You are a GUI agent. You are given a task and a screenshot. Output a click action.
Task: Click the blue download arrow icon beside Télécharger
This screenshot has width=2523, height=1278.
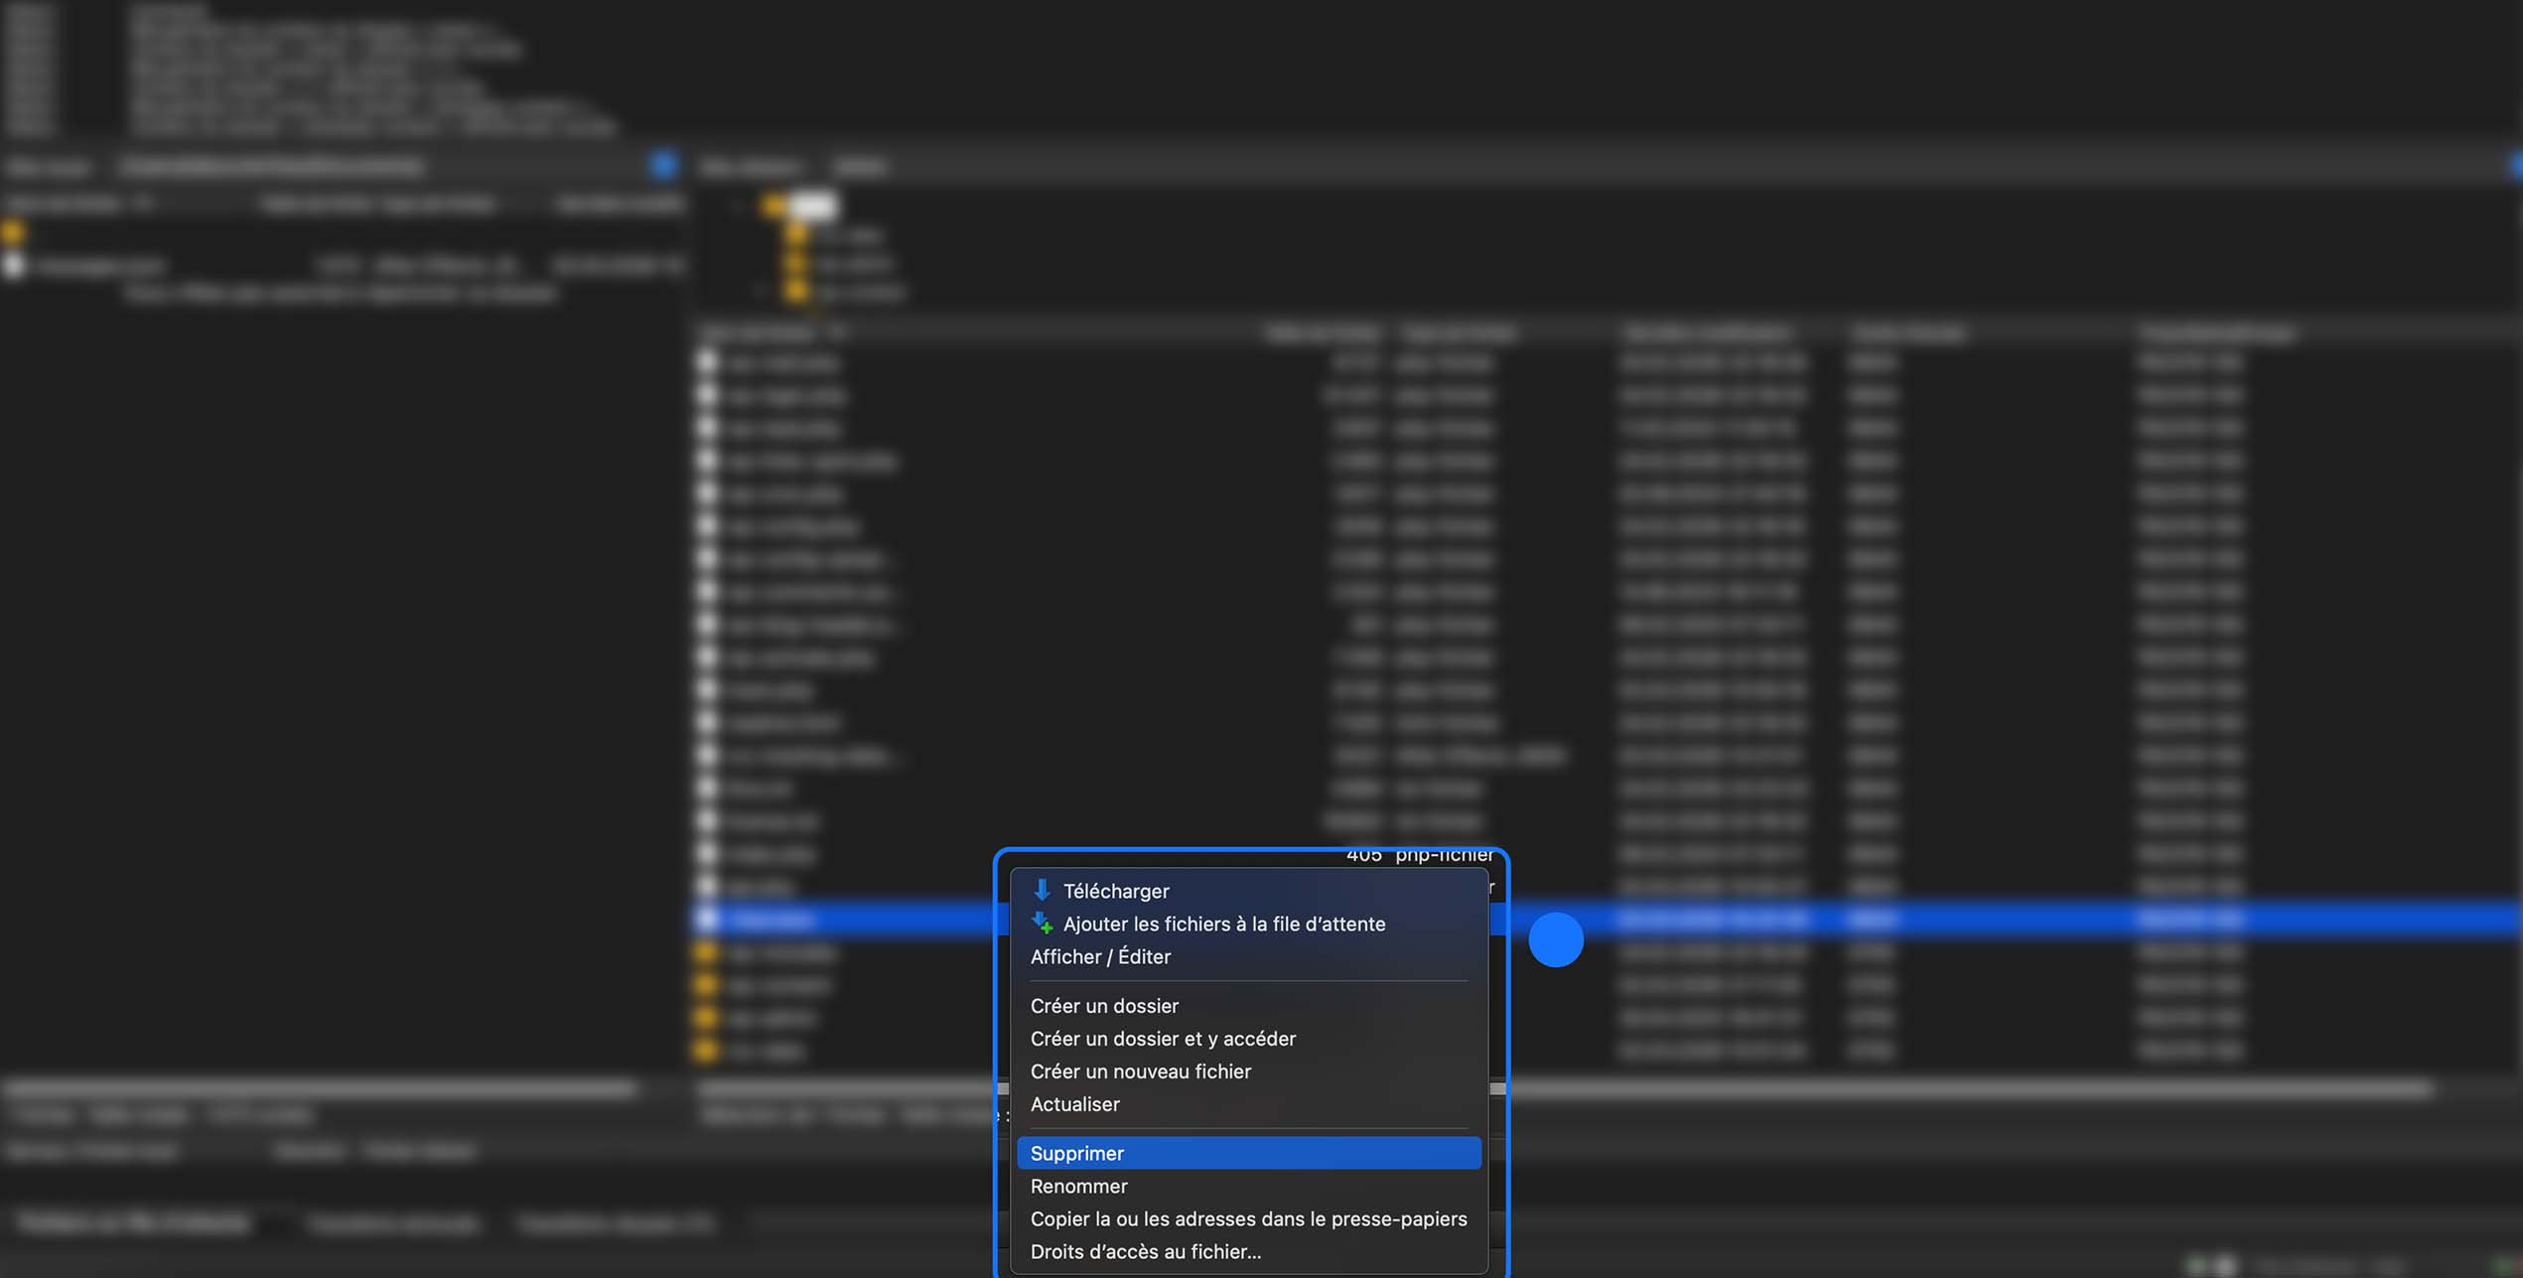click(x=1041, y=891)
